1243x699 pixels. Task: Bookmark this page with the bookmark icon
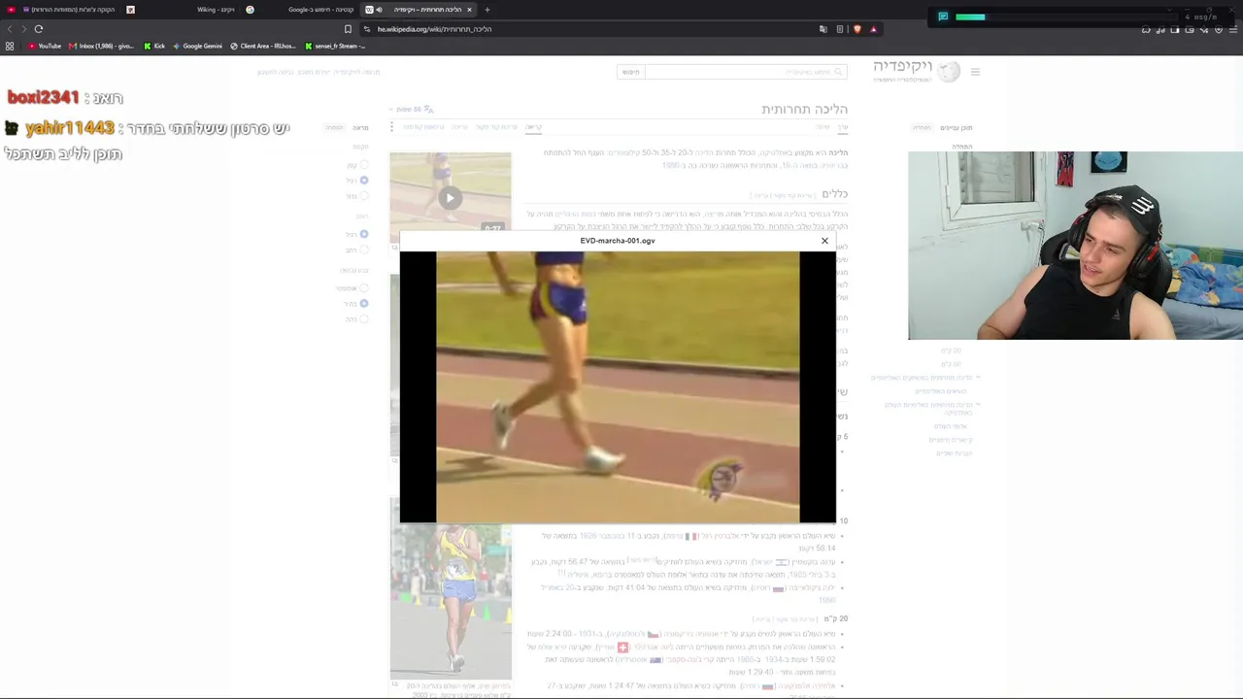coord(348,29)
